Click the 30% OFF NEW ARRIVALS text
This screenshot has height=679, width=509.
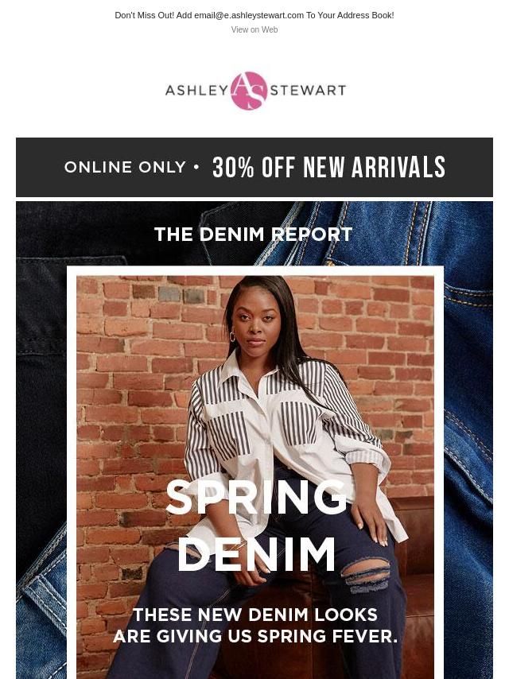pyautogui.click(x=328, y=167)
